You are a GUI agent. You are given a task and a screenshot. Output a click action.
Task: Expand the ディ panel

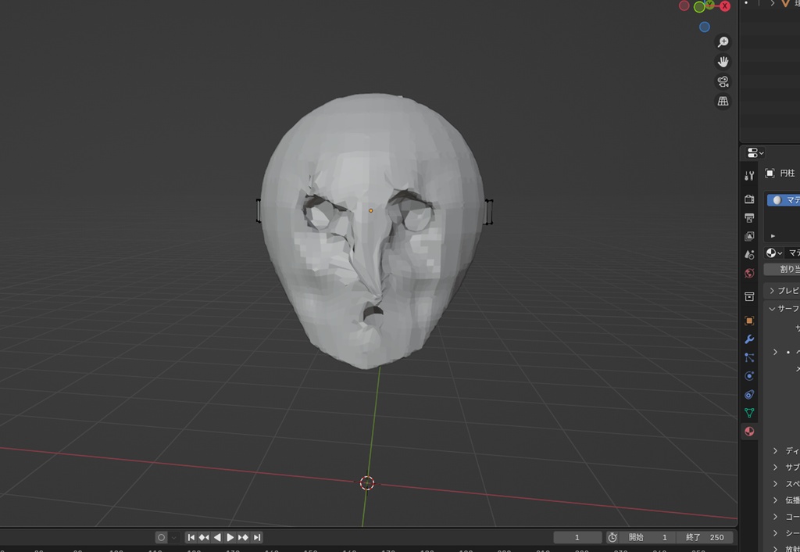click(776, 450)
